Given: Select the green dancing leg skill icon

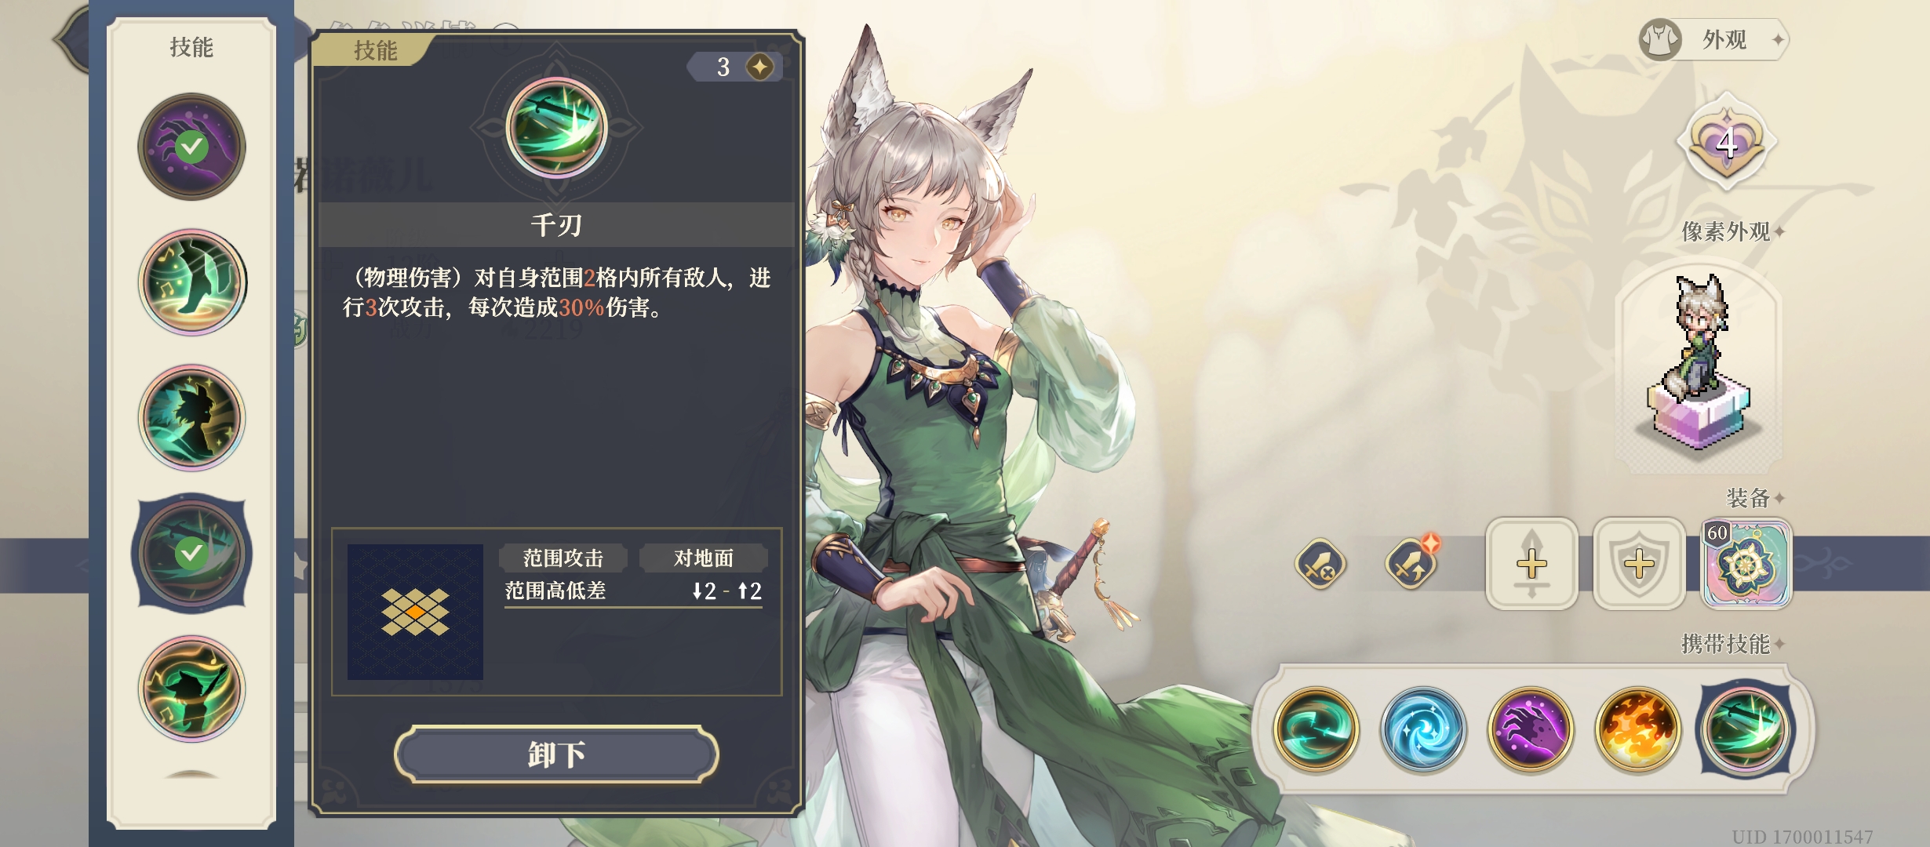Looking at the screenshot, I should pyautogui.click(x=191, y=282).
